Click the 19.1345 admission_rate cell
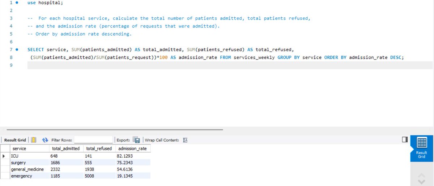Screen dimensions: 434x186 click(133, 176)
